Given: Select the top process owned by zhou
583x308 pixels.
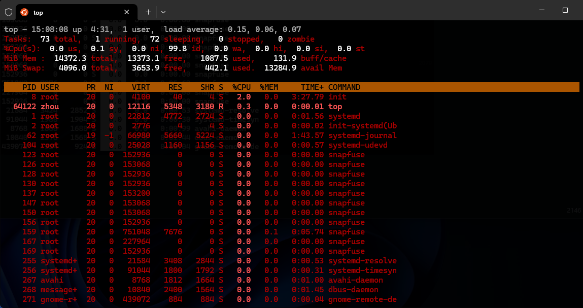Looking at the screenshot, I should (335, 107).
